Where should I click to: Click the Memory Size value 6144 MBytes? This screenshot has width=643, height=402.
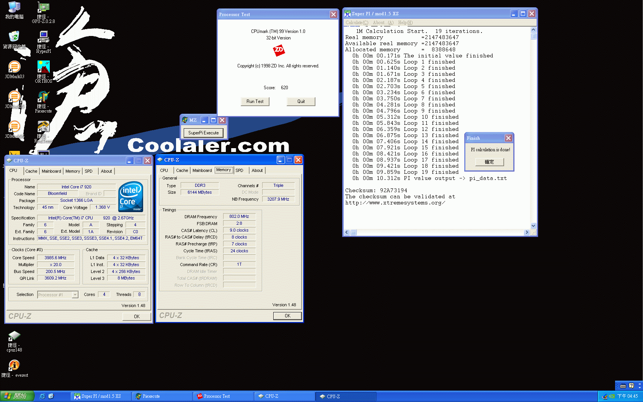(200, 192)
